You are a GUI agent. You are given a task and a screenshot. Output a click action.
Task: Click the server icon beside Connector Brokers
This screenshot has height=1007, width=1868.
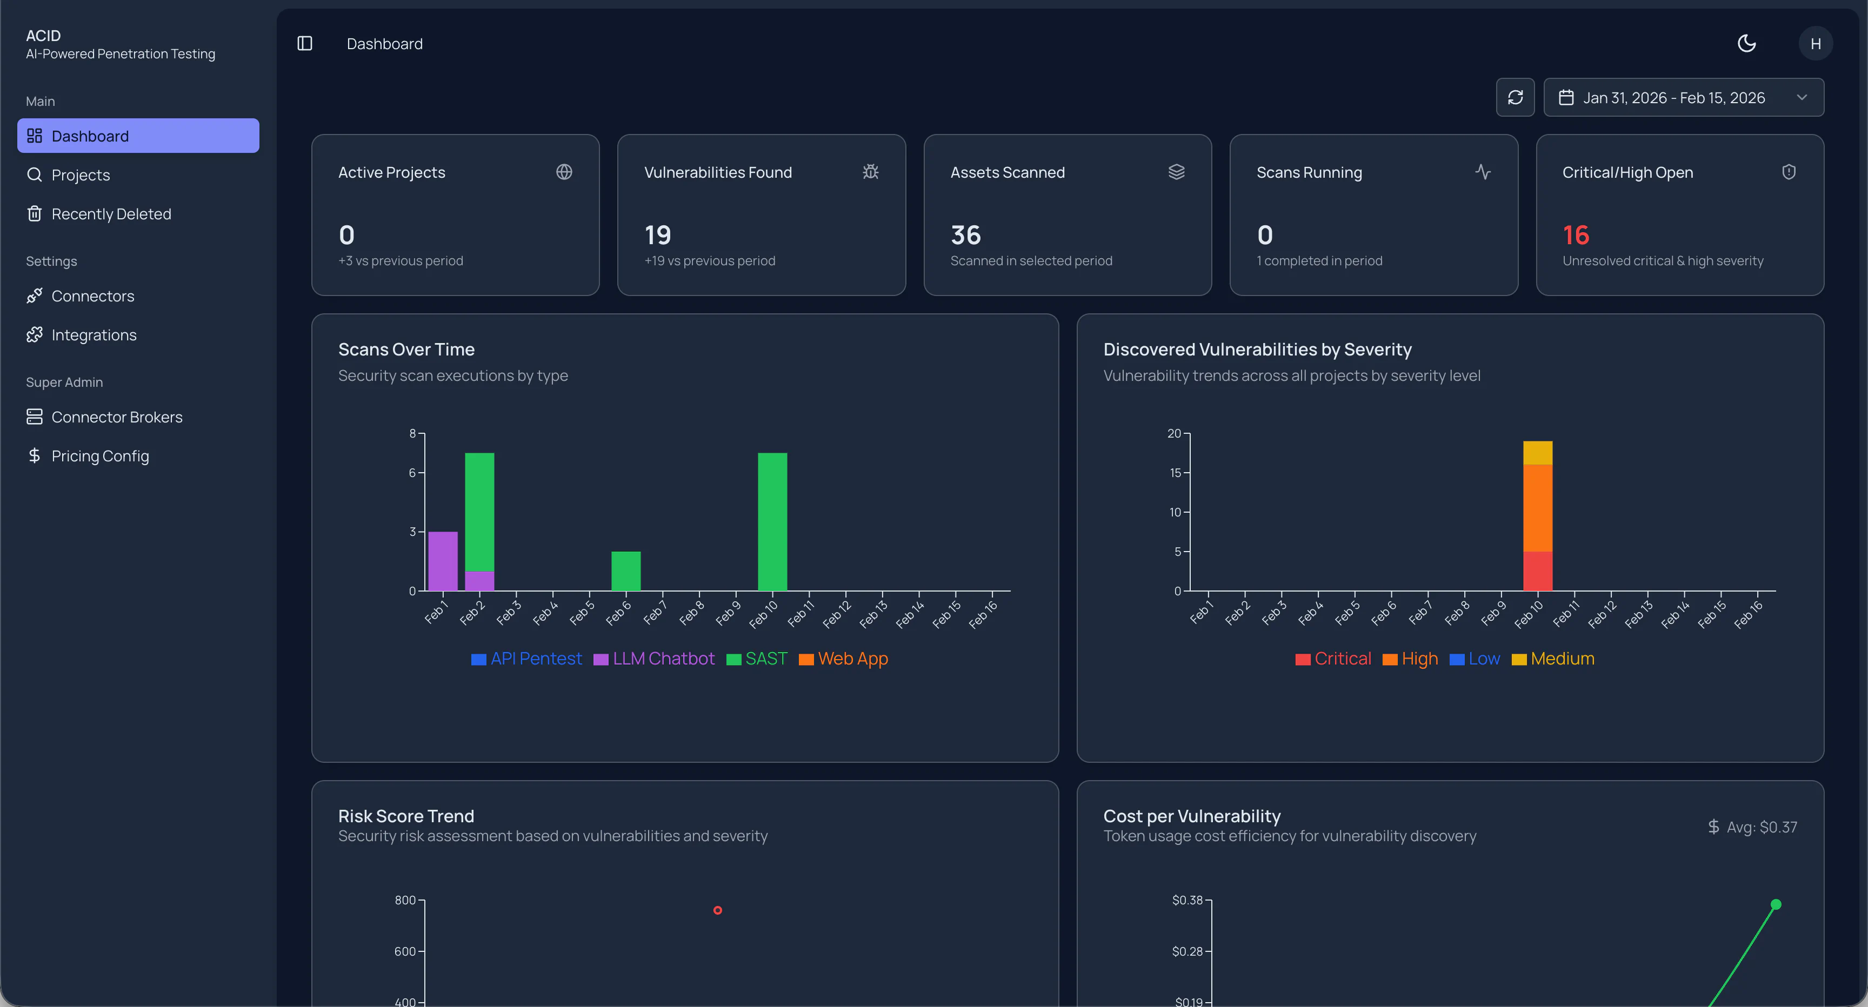coord(34,417)
